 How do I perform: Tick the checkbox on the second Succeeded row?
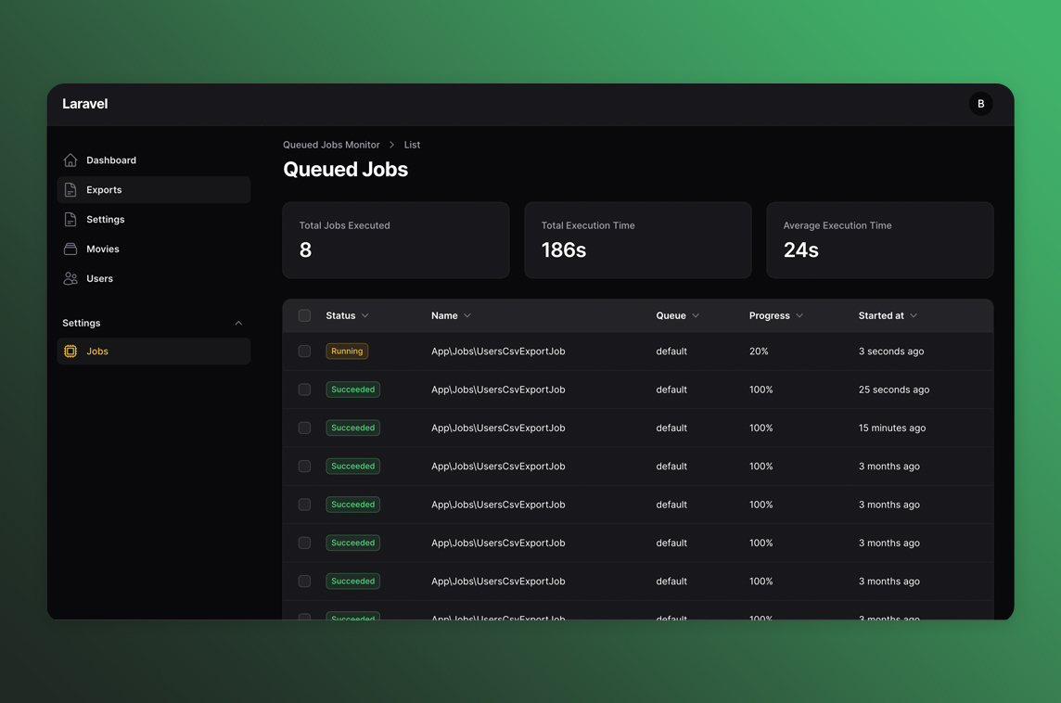pos(304,428)
